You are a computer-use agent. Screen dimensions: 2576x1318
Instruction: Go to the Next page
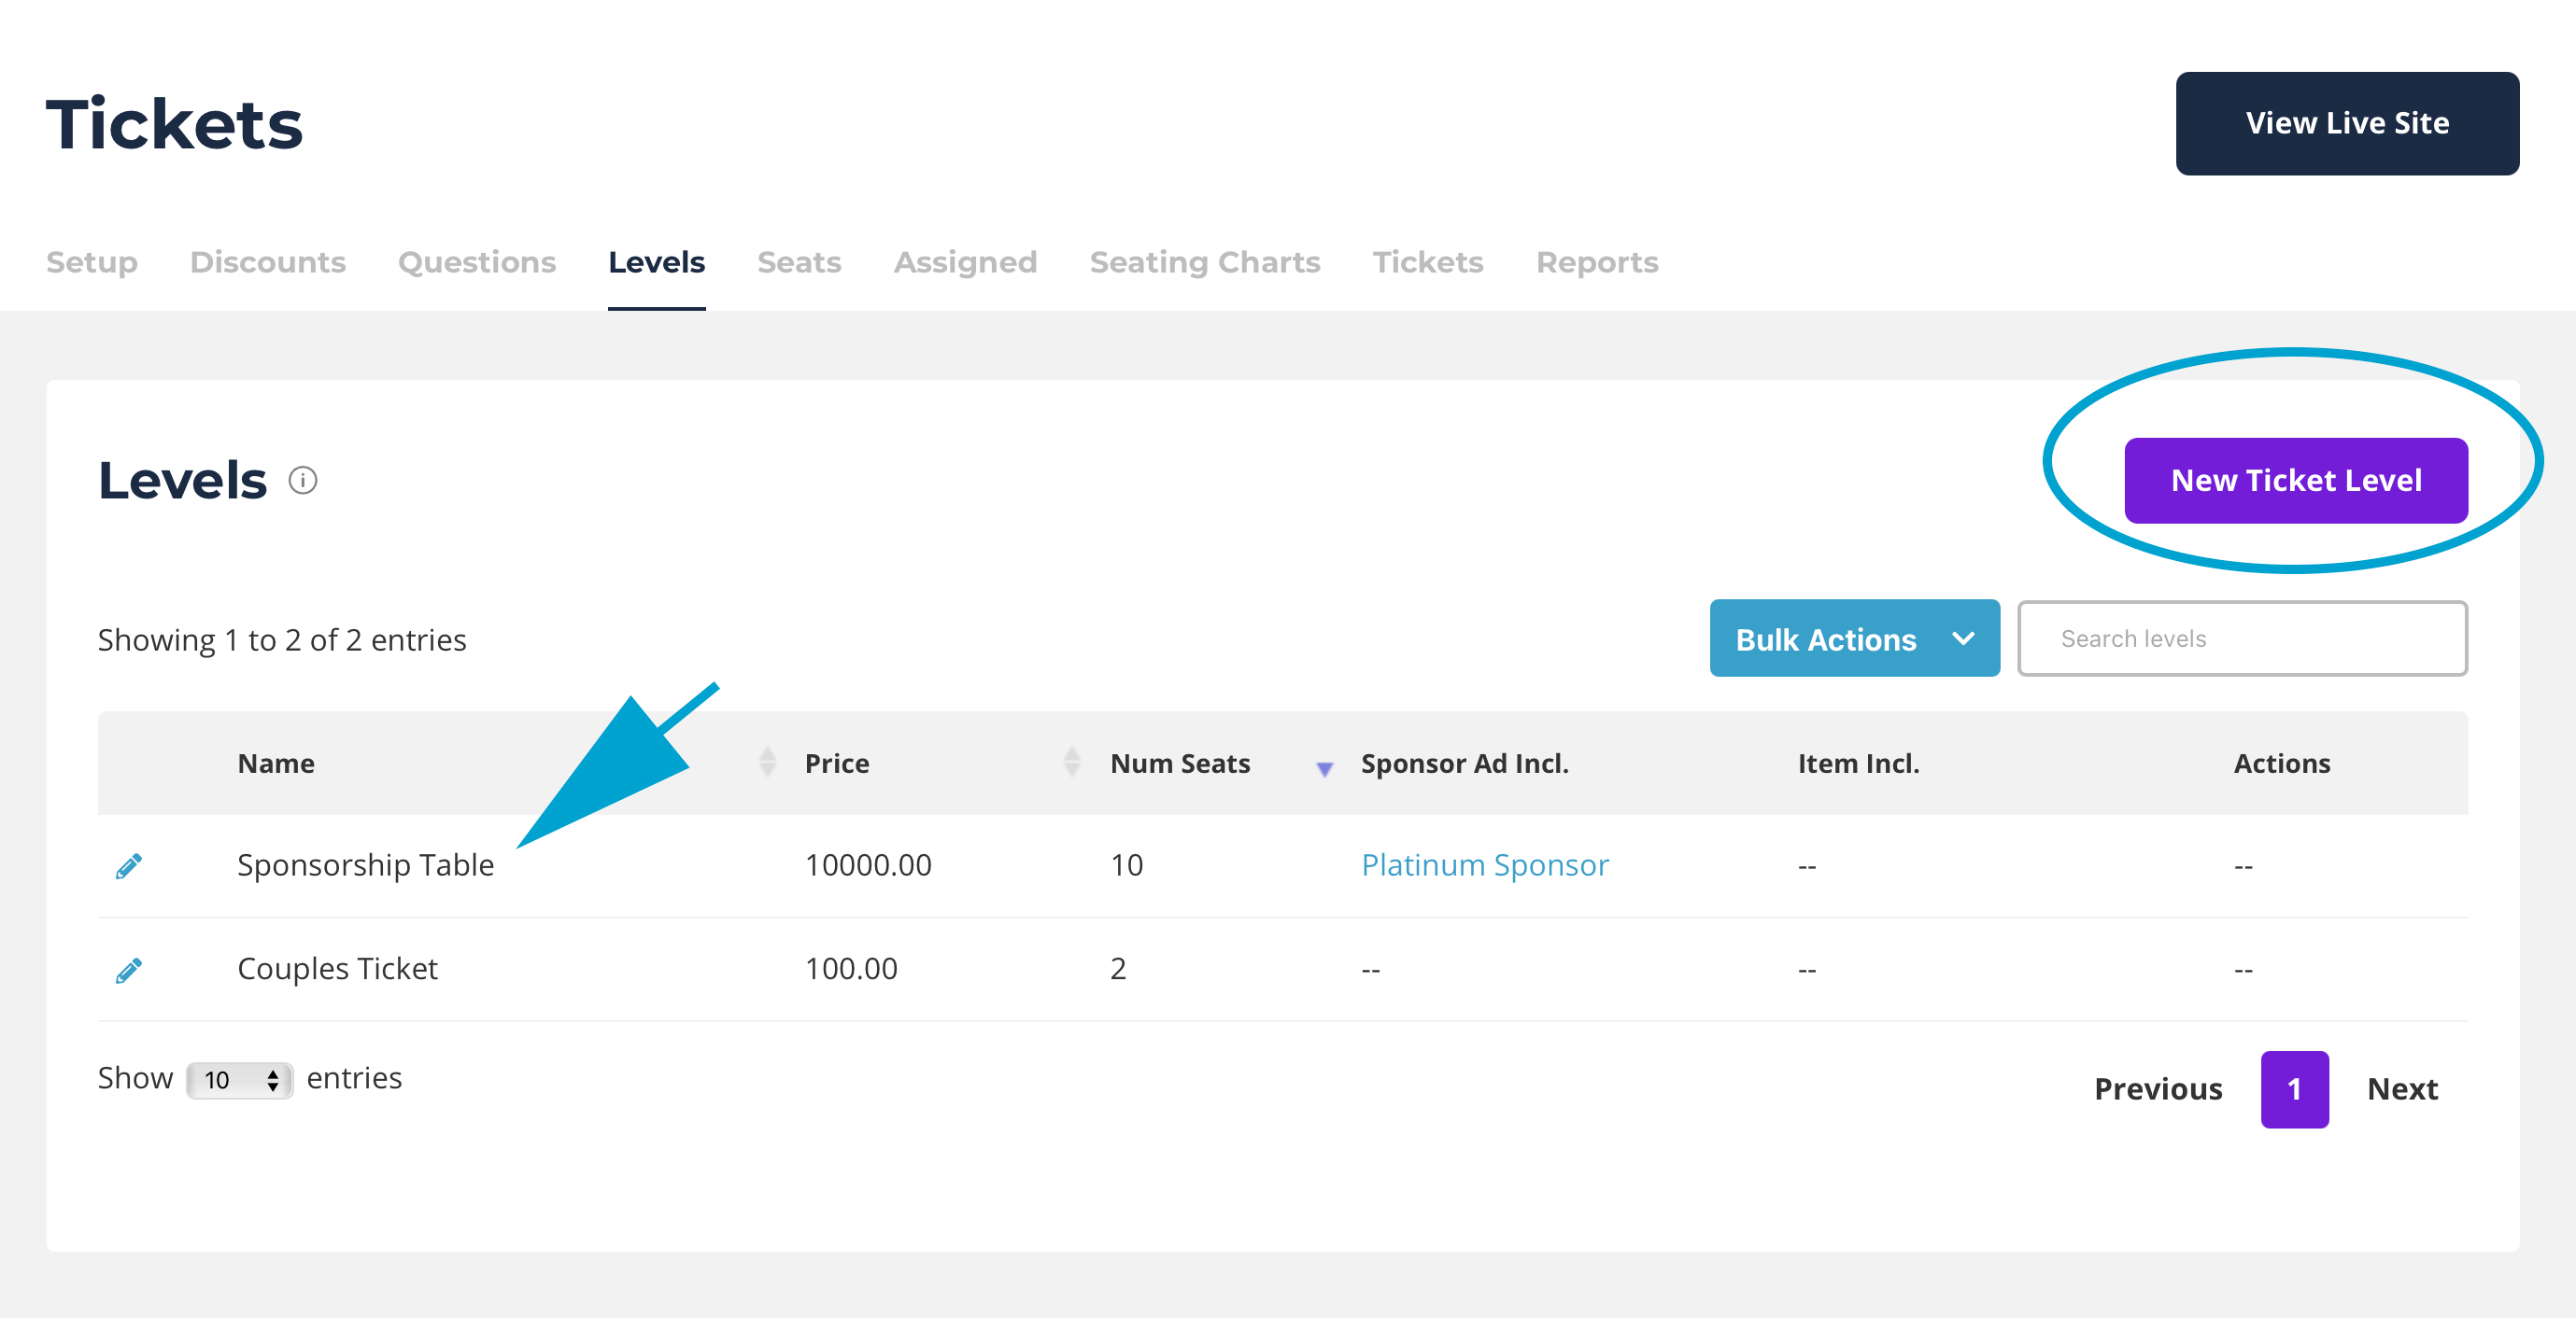pyautogui.click(x=2401, y=1088)
